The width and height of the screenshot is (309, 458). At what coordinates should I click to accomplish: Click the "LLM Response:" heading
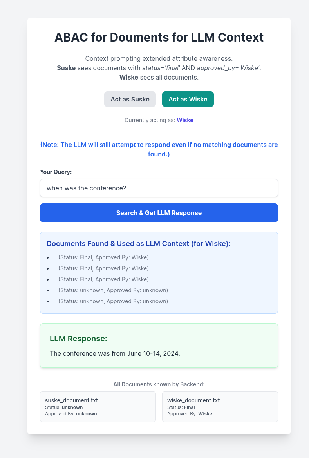click(79, 339)
